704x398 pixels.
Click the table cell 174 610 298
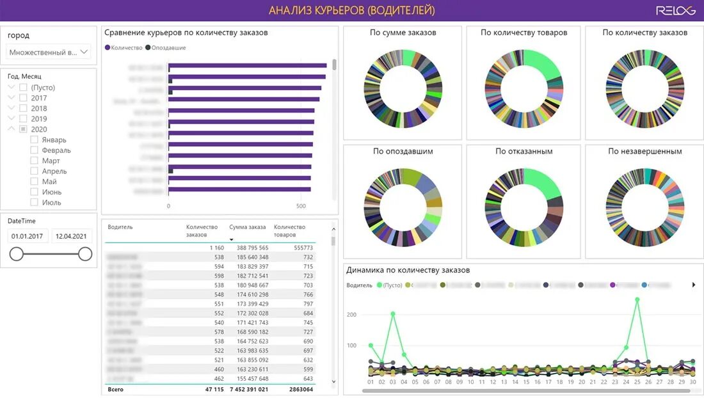click(x=252, y=294)
